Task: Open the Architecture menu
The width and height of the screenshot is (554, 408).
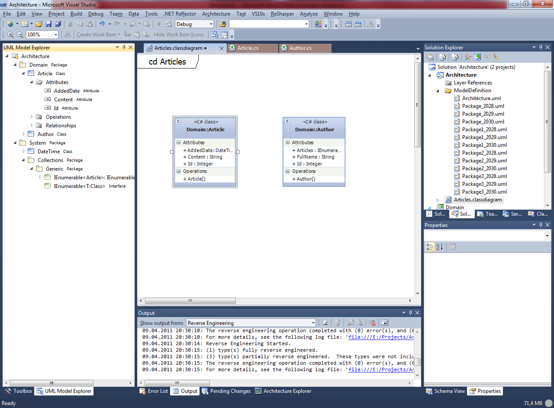Action: [x=216, y=14]
